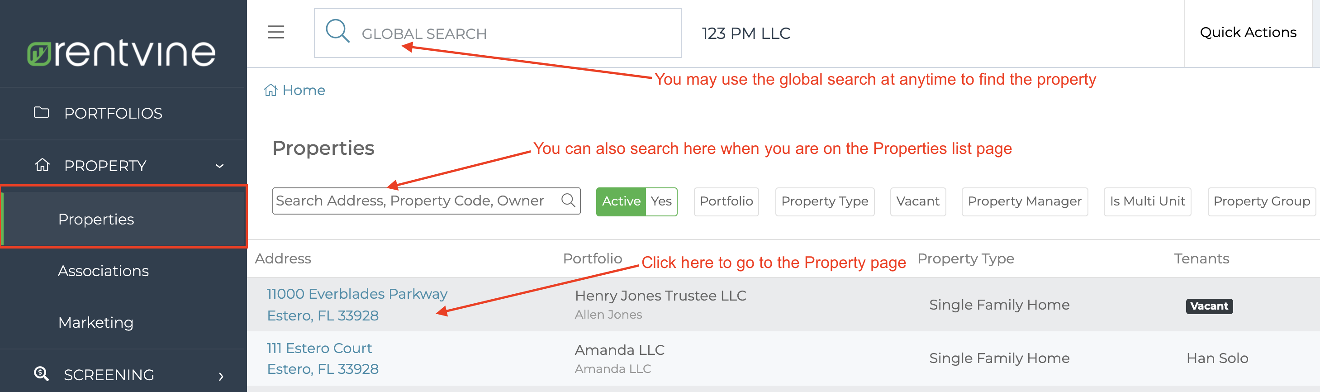Viewport: 1320px width, 392px height.
Task: Collapse the Property section chevron
Action: pos(220,166)
